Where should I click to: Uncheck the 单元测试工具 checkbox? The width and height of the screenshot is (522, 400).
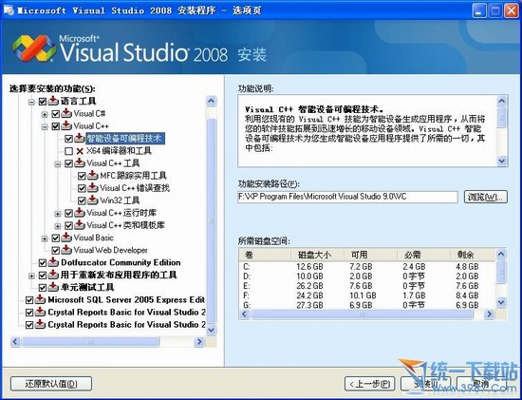pos(43,287)
